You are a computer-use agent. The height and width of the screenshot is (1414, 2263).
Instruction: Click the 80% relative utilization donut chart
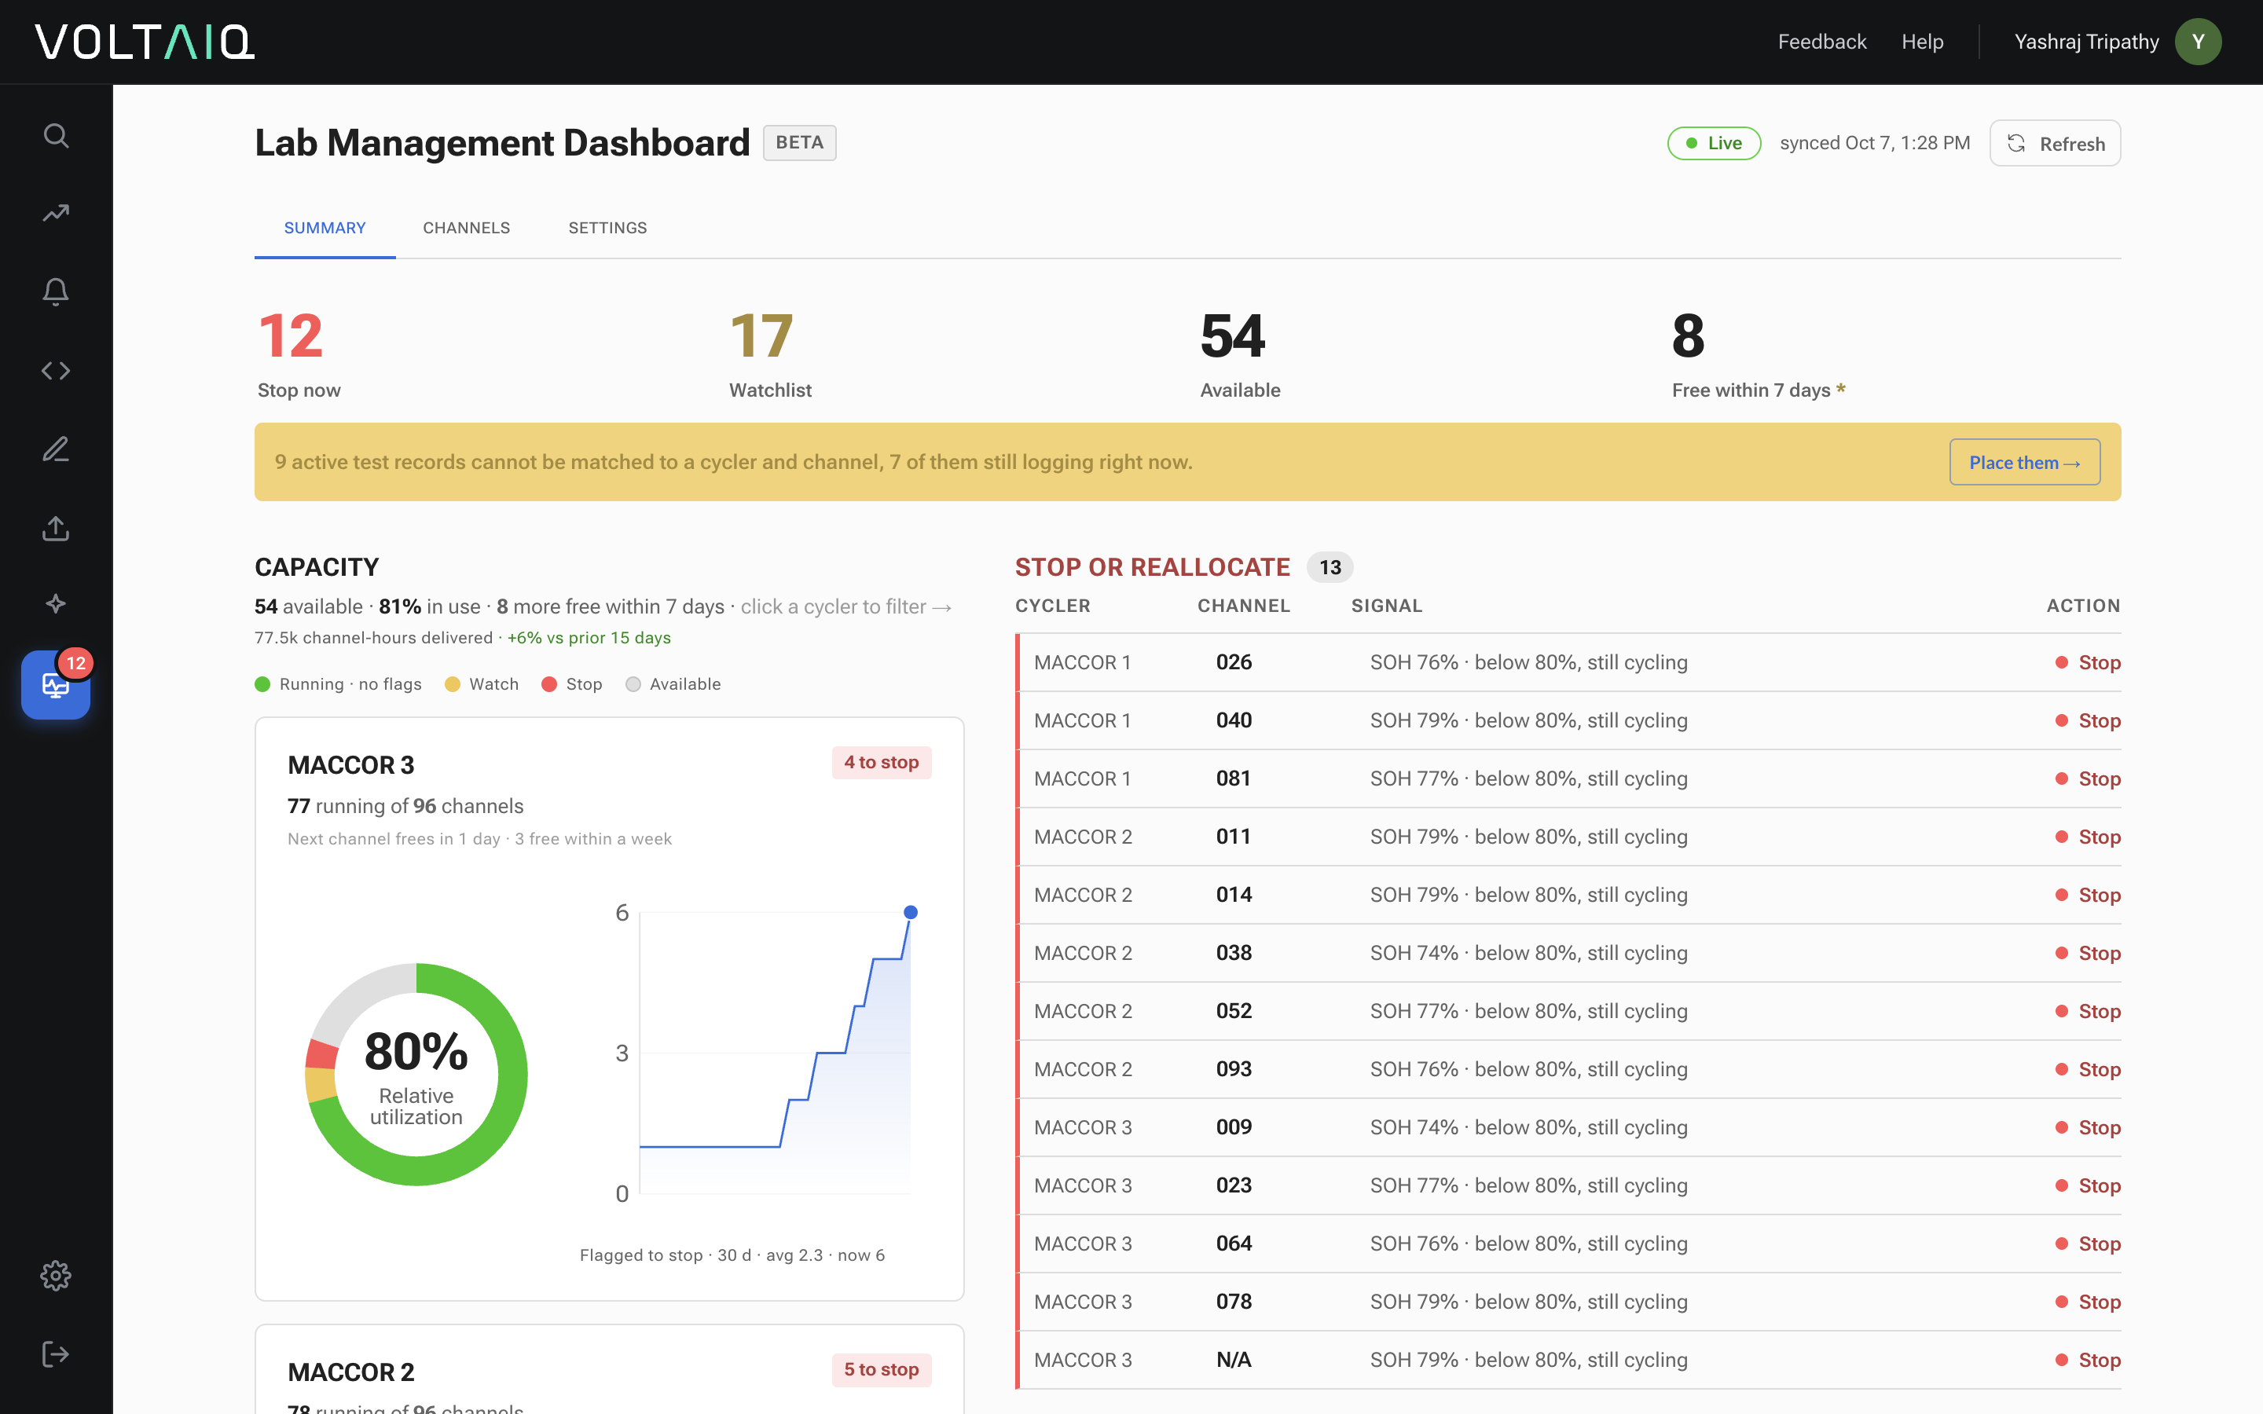pos(416,1075)
